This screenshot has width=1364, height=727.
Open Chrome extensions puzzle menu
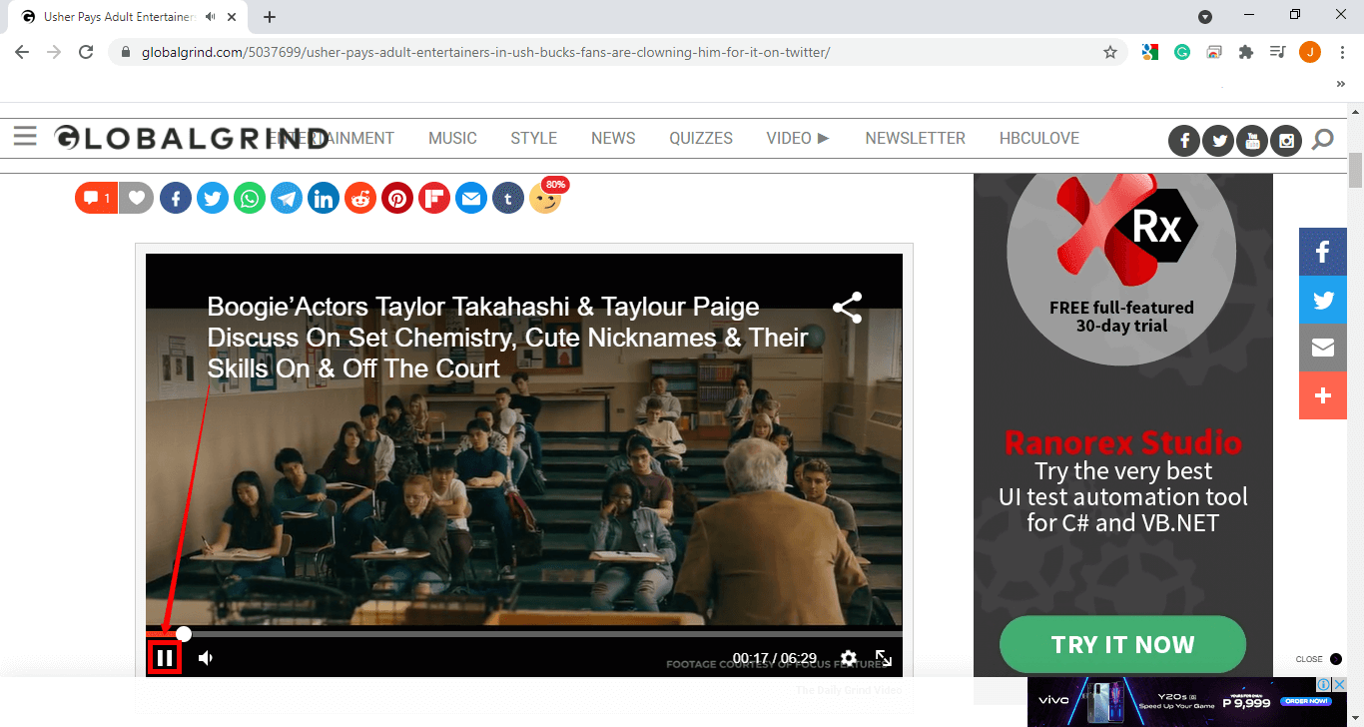pos(1245,52)
